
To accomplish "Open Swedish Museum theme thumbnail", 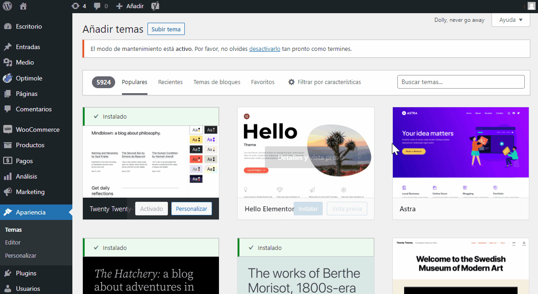I will click(461, 266).
